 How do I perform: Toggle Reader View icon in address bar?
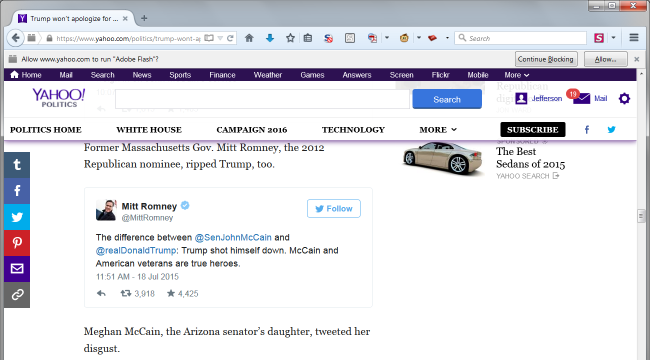pos(209,38)
